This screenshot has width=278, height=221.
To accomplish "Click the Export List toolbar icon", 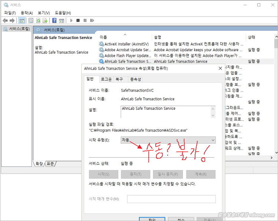I will pyautogui.click(x=45, y=20).
